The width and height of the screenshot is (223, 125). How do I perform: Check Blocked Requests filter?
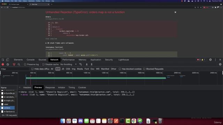tap(144, 69)
